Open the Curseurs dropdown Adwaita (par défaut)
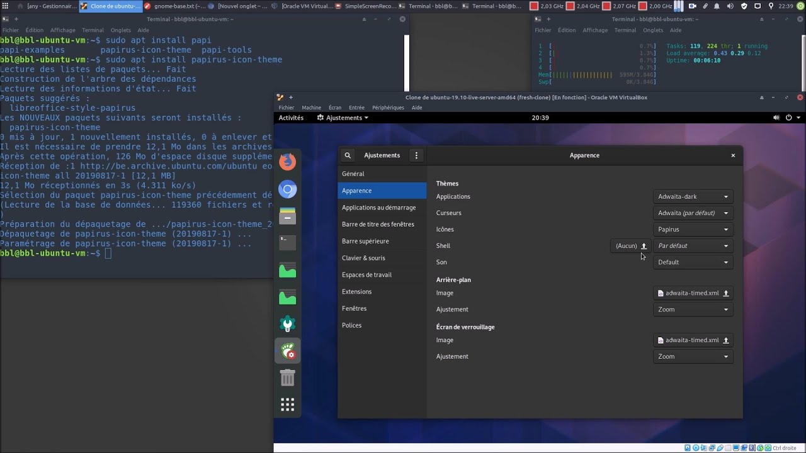 tap(693, 213)
